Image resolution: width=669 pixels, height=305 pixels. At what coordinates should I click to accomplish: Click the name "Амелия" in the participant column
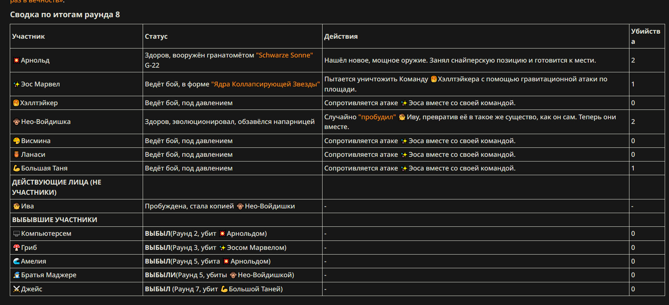coord(33,261)
